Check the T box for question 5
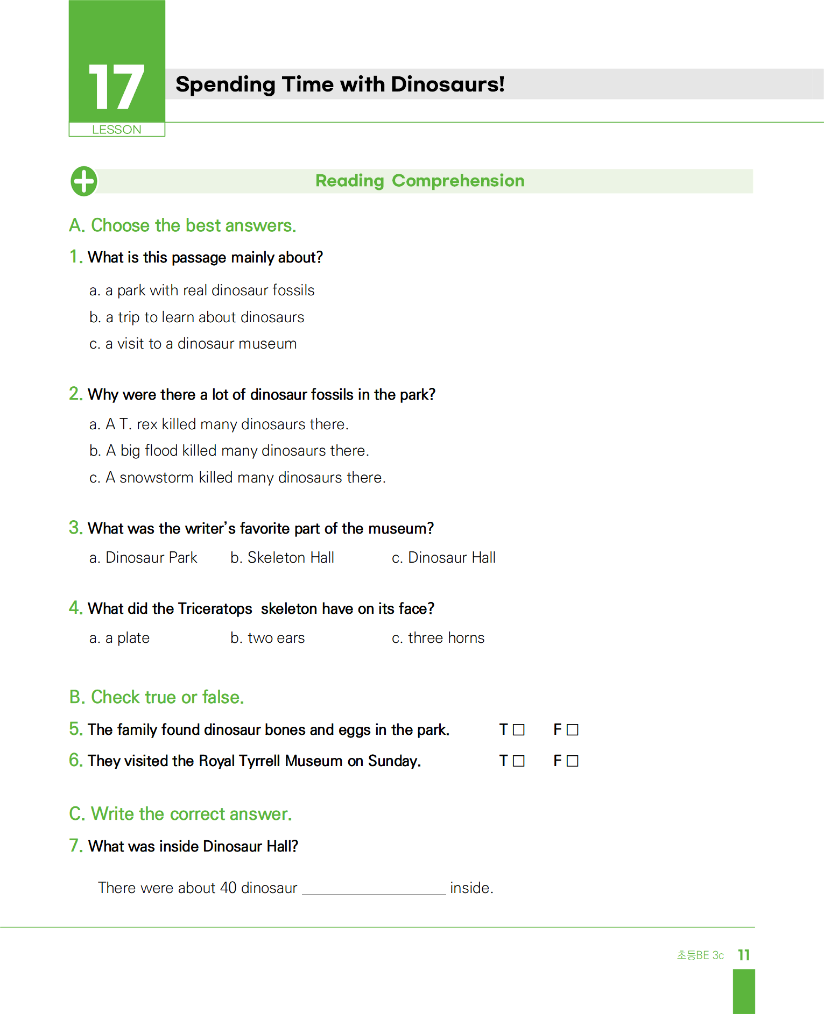824x1014 pixels. (x=518, y=730)
